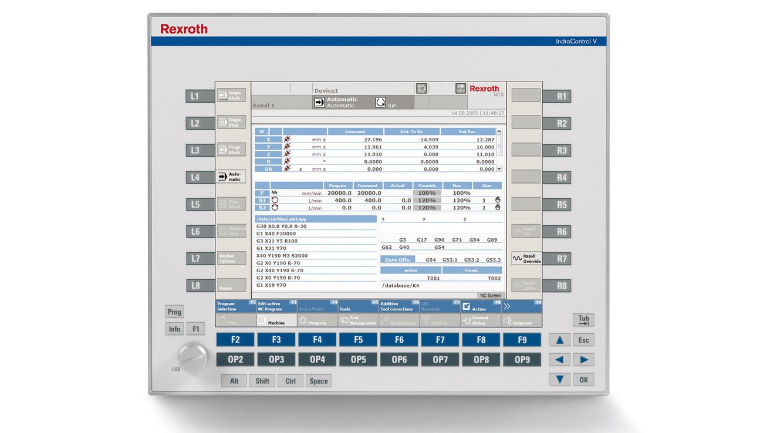
Task: Toggle Rapid Override softkey
Action: (x=525, y=259)
